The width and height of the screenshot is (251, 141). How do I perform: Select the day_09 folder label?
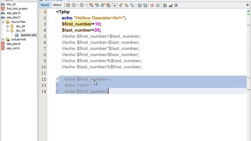[20, 31]
